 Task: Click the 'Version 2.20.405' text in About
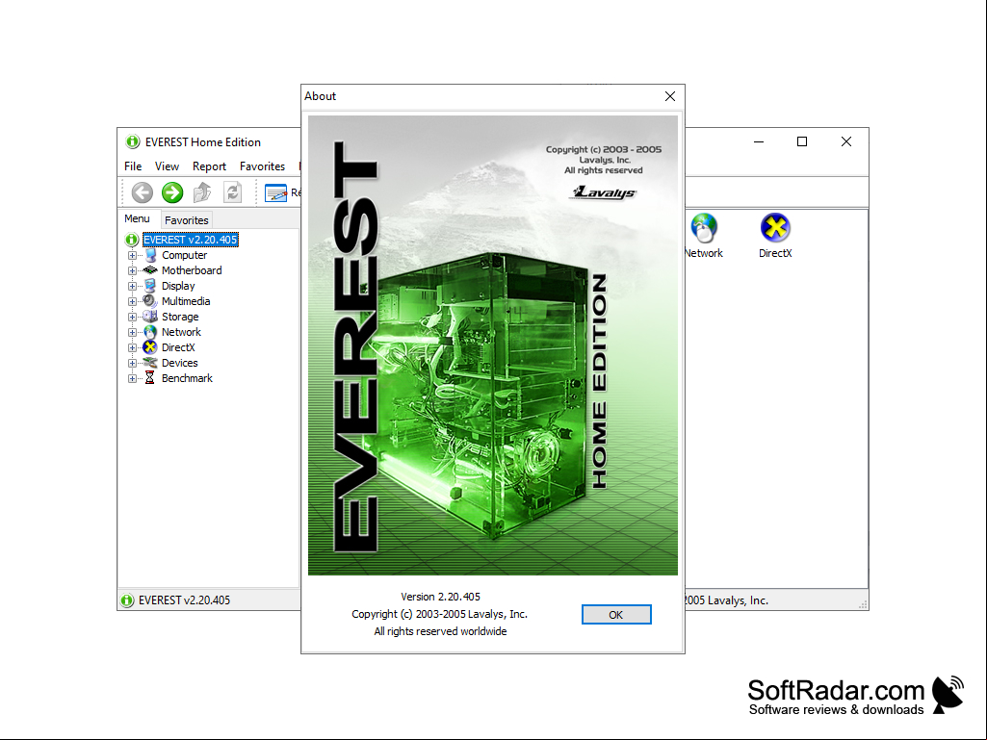tap(441, 597)
